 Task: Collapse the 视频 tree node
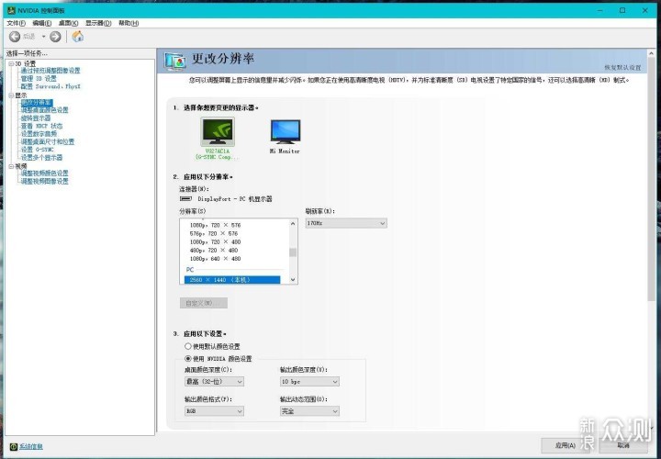(11, 166)
